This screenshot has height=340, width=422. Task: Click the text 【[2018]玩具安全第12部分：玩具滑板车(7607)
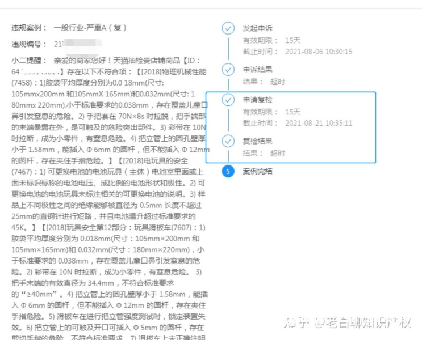tap(116, 227)
